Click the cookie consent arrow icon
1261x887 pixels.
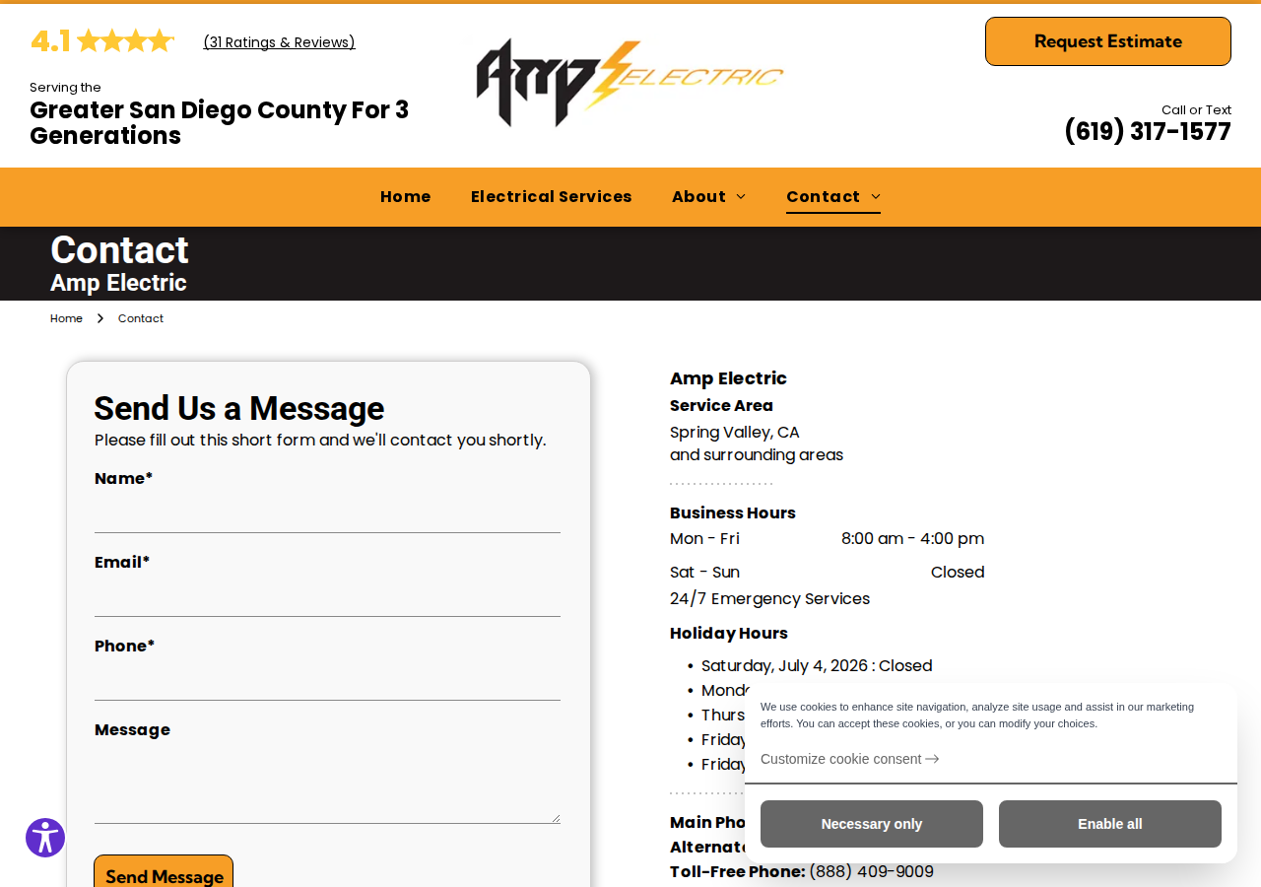pyautogui.click(x=932, y=759)
